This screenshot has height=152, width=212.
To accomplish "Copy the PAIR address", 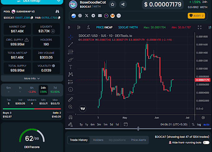I will pos(59,18).
